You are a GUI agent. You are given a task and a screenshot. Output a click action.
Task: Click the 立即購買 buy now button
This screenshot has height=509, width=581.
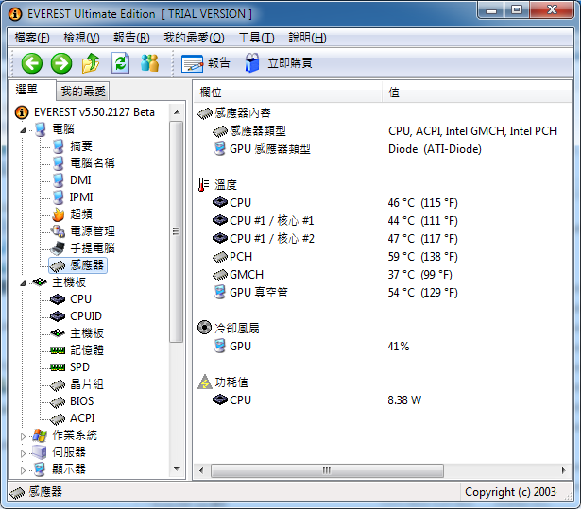click(279, 63)
